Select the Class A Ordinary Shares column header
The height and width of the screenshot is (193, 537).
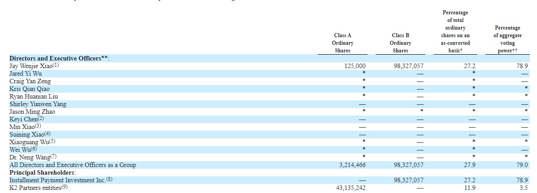[x=342, y=43]
